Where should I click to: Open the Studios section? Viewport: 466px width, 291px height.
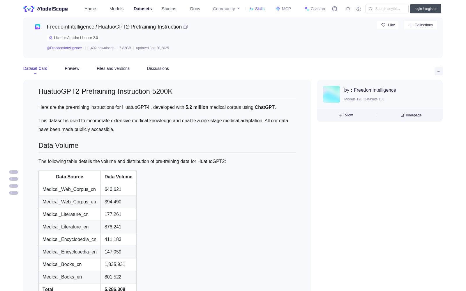click(x=169, y=9)
